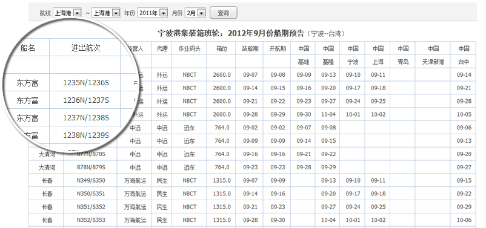Click the 装船期 column header
This screenshot has width=486, height=228.
pos(250,48)
